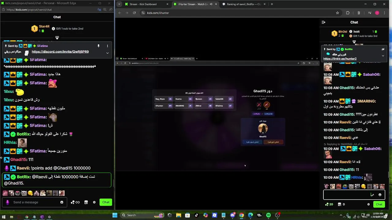Click Edge address bar lock icon
The image size is (392, 220).
pos(3,9)
